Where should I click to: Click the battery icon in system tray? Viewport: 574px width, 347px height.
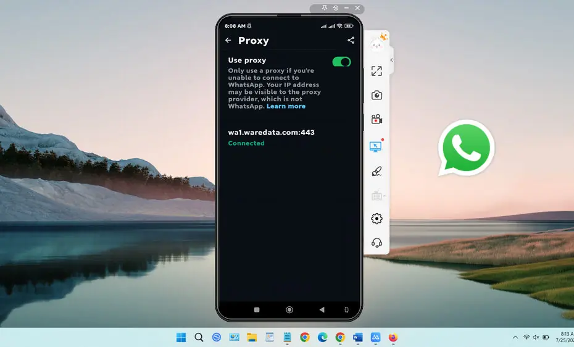pos(546,337)
